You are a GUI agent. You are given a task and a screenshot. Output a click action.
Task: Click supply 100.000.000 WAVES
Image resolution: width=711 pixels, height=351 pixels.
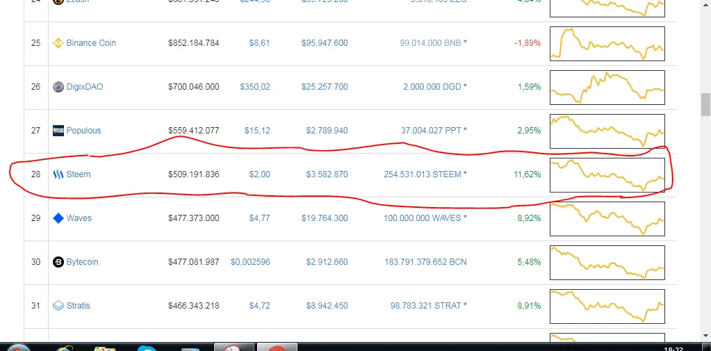tap(422, 218)
